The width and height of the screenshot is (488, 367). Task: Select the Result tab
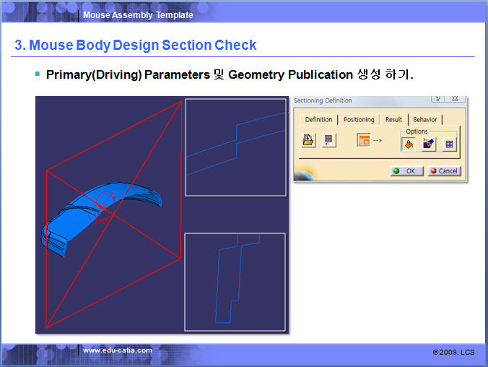(x=393, y=119)
